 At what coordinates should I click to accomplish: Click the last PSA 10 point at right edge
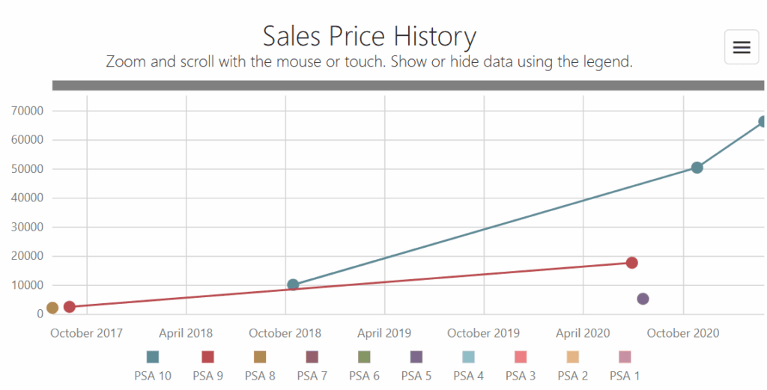pyautogui.click(x=763, y=121)
